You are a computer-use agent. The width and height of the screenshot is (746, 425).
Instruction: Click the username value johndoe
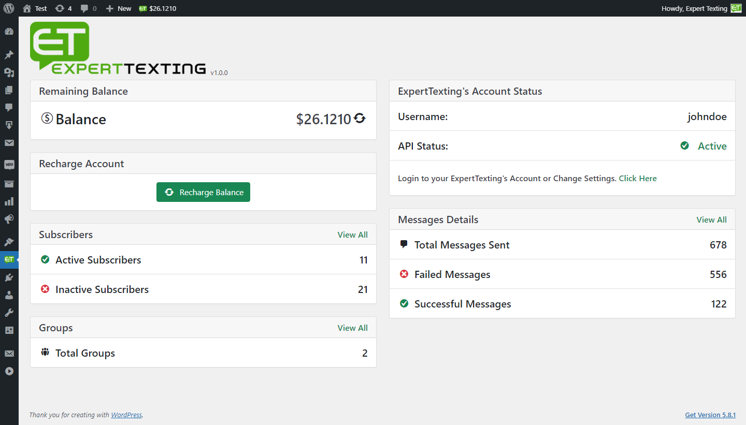(707, 116)
